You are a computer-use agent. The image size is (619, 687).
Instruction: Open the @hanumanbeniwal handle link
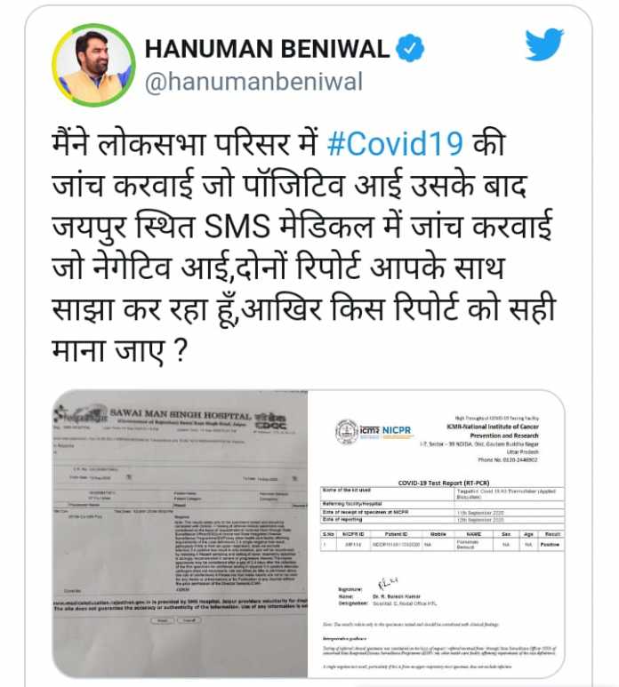click(x=253, y=82)
